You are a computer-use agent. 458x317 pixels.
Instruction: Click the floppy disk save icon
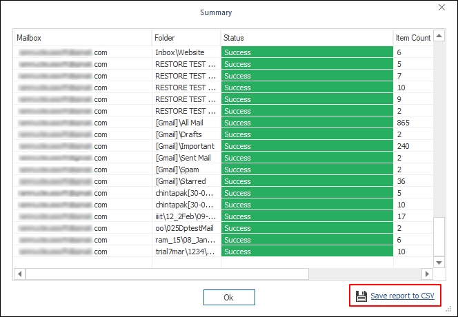[361, 296]
